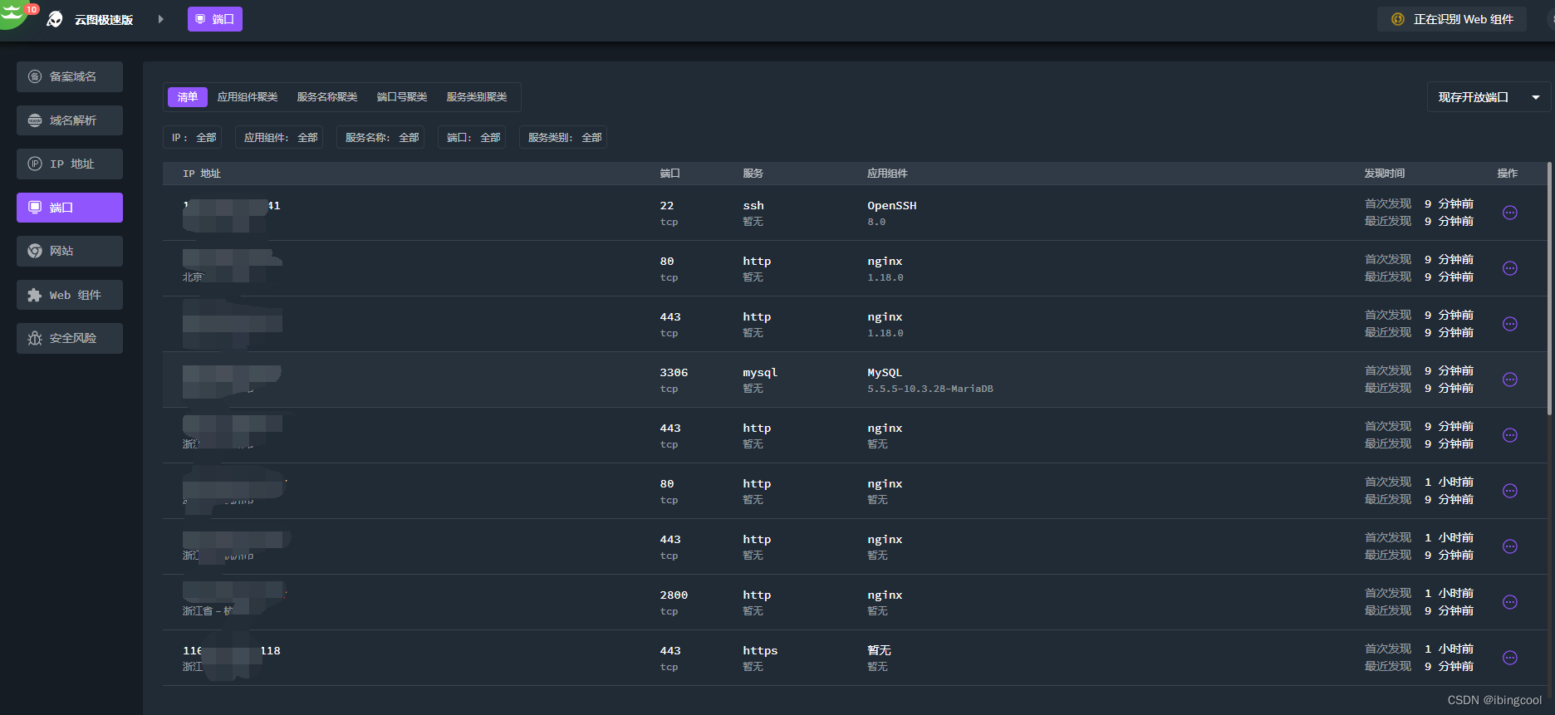Click the 5.5.5-10.3.28-MariaDB version text
The height and width of the screenshot is (715, 1555).
click(x=930, y=389)
